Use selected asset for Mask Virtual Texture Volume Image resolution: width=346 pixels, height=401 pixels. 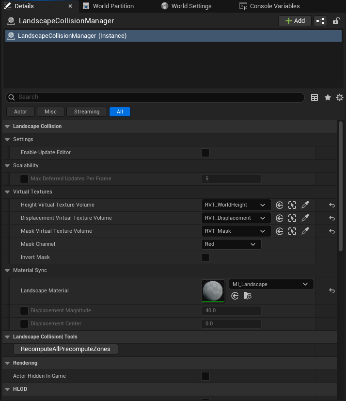[x=280, y=231]
